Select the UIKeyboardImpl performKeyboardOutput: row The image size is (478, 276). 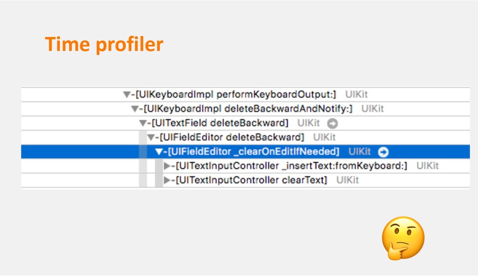pyautogui.click(x=246, y=95)
